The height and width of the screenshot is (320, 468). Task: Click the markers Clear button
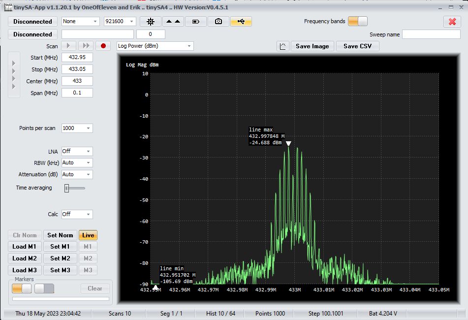click(95, 288)
